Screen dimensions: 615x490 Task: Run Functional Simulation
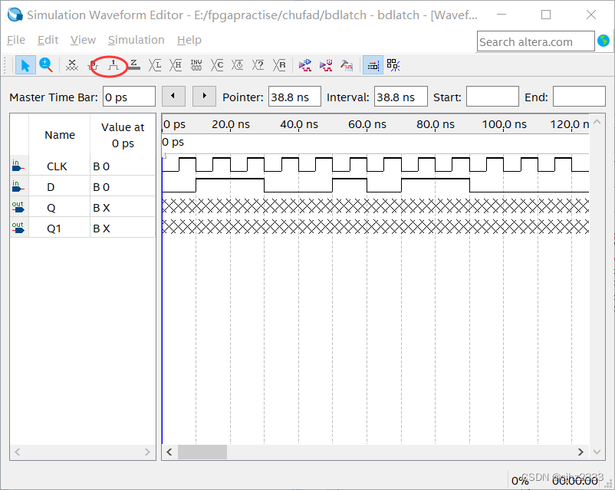[x=305, y=65]
